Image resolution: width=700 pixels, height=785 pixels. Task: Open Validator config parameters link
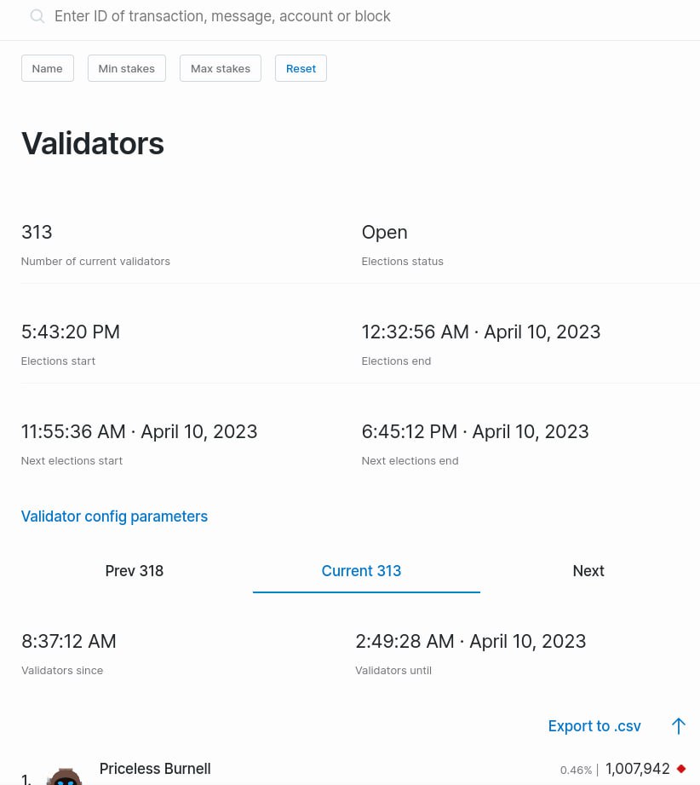tap(114, 517)
